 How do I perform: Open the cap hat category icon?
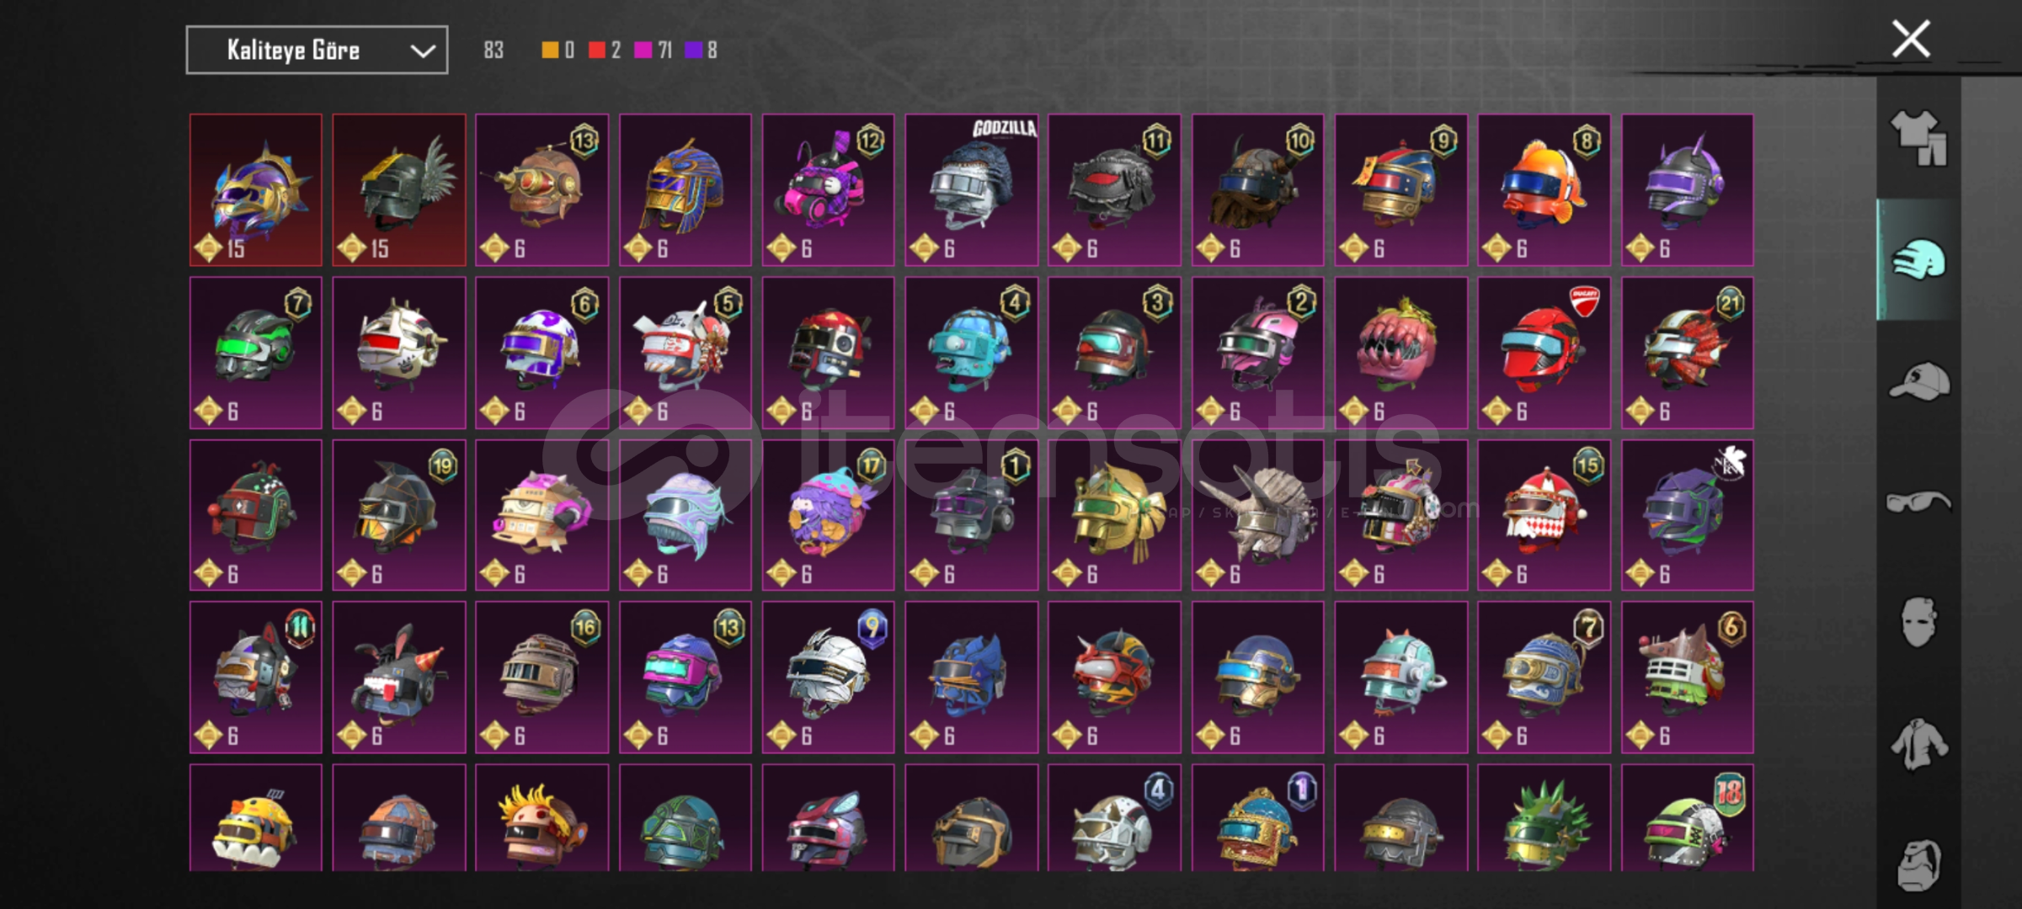click(1919, 381)
